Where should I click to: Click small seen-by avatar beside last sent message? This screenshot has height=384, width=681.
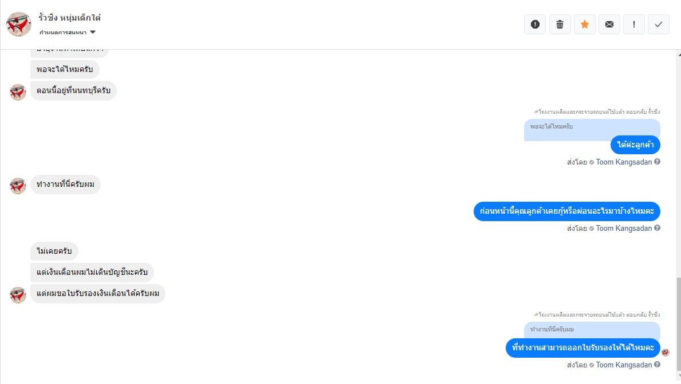(666, 353)
